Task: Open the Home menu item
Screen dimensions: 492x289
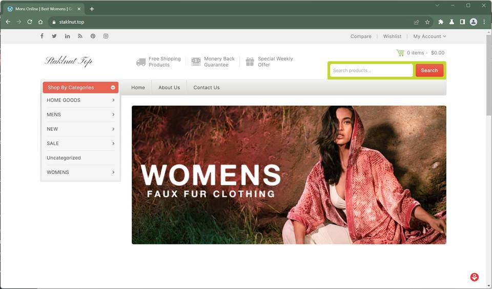Action: click(138, 88)
